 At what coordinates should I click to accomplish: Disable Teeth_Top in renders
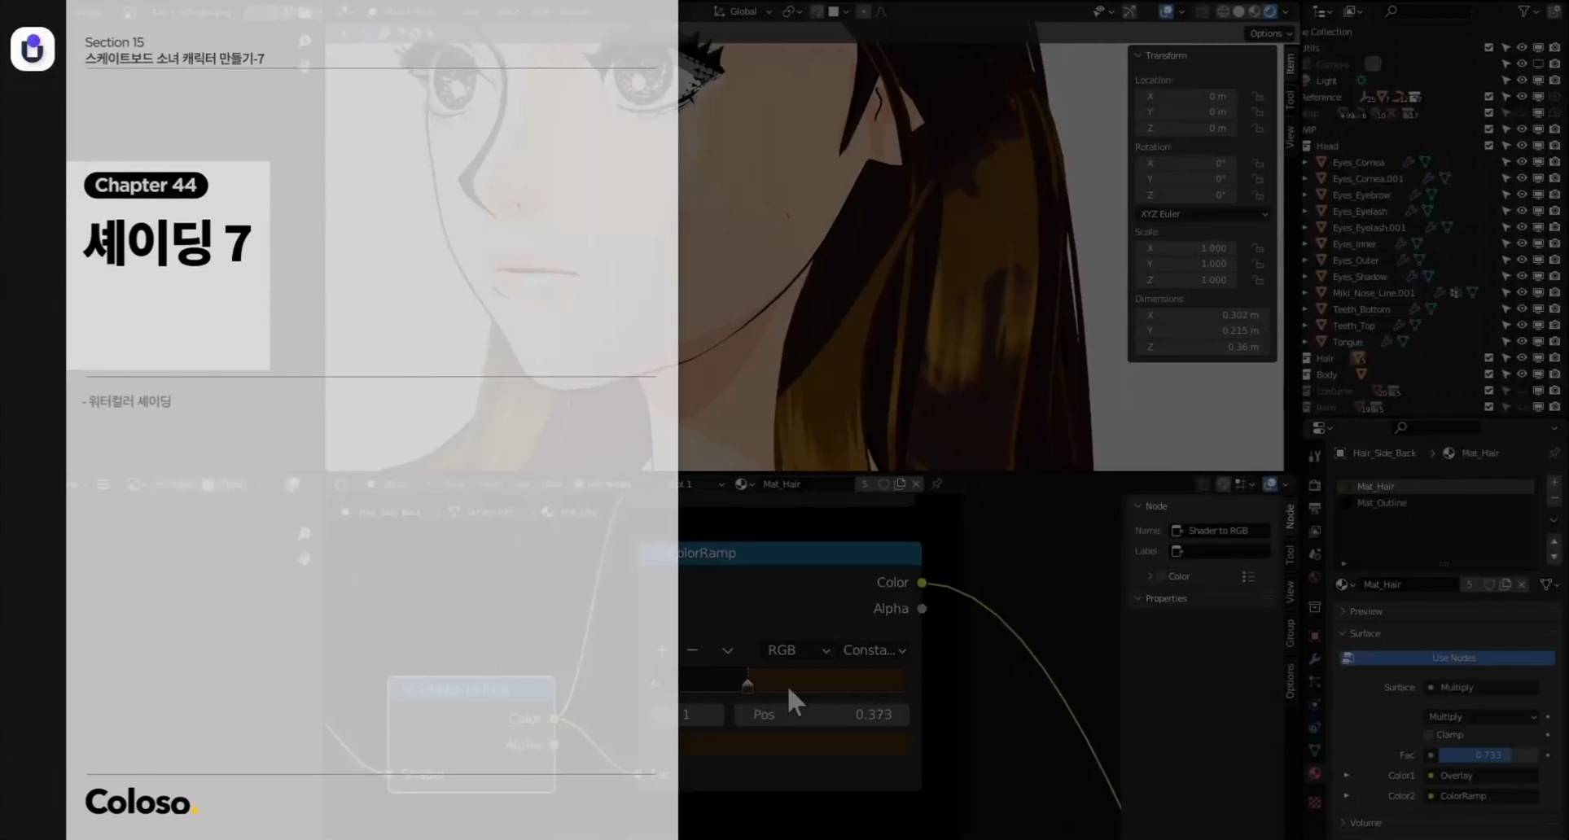tap(1554, 326)
